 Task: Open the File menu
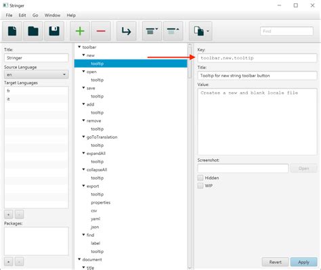click(9, 15)
